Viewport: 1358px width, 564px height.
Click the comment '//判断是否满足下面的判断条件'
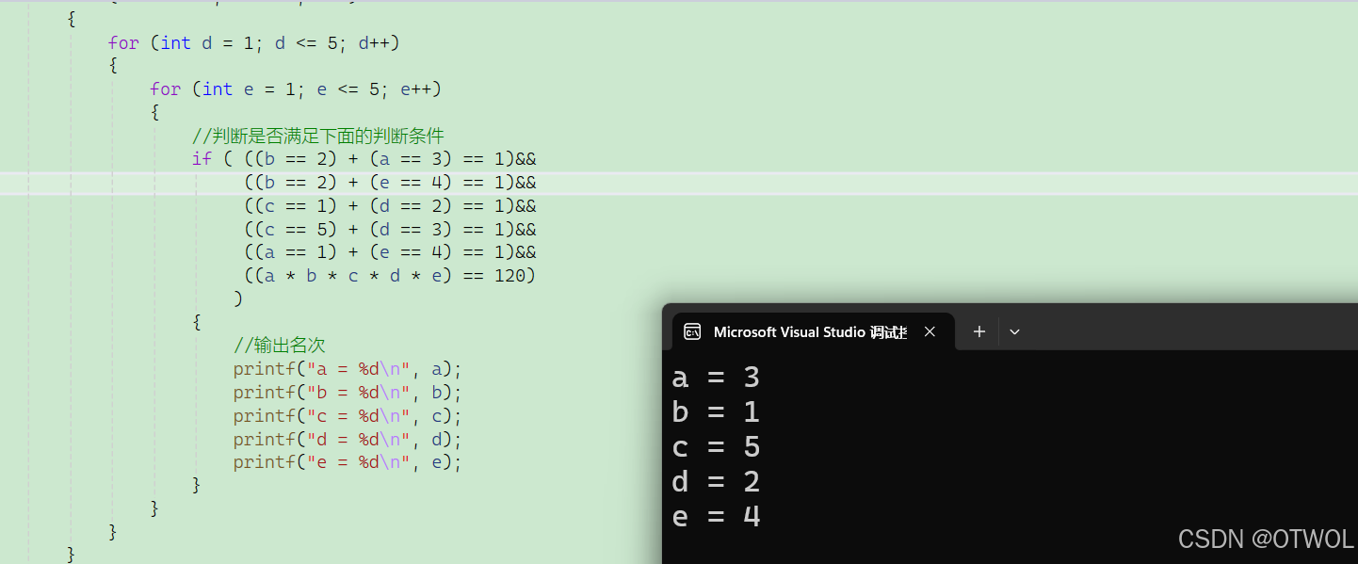pyautogui.click(x=317, y=136)
